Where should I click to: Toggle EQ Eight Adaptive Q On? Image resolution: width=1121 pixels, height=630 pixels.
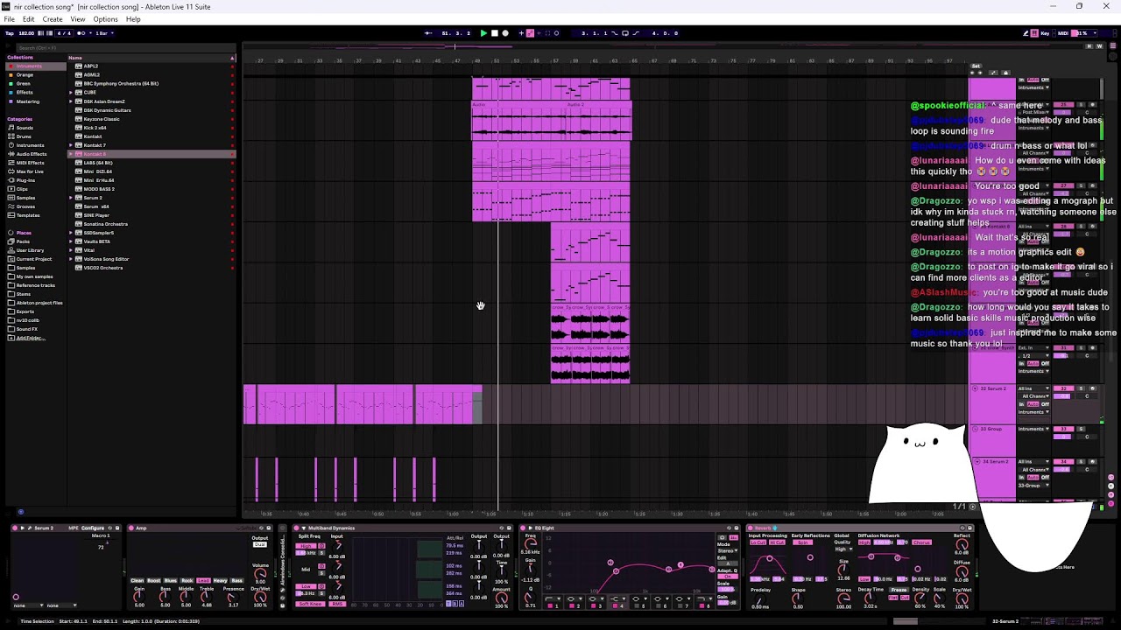click(728, 577)
